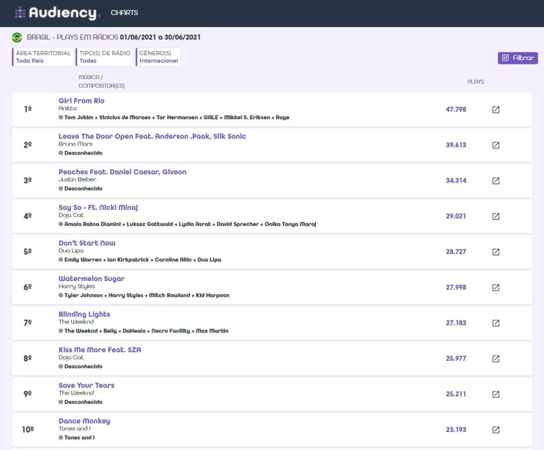Open external link icon for Peaches row

496,181
